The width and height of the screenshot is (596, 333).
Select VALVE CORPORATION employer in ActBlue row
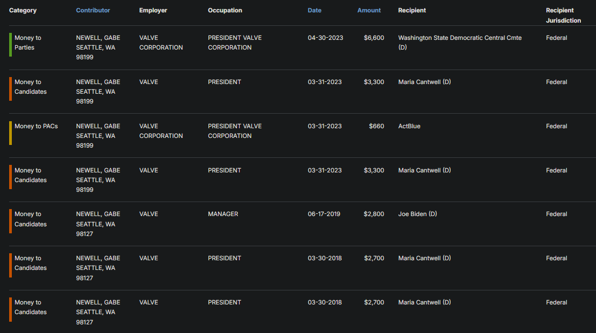pos(161,131)
